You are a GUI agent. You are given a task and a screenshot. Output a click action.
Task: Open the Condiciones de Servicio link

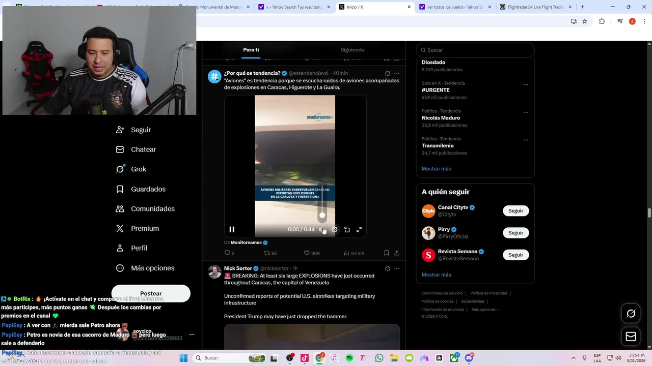442,293
